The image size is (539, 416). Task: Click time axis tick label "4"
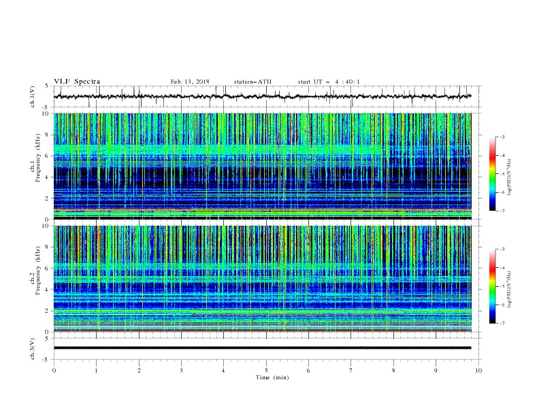click(223, 370)
